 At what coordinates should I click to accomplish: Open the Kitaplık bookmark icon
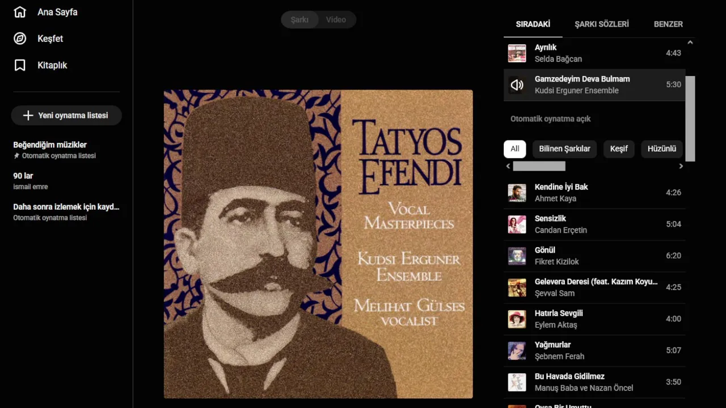20,65
